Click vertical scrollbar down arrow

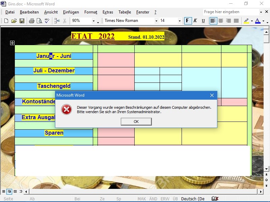pyautogui.click(x=266, y=169)
